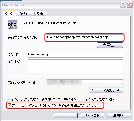Screen dimensions: 134x121
Task: Uncheck the 実行する scheduled task checkbox
Action: point(9,105)
